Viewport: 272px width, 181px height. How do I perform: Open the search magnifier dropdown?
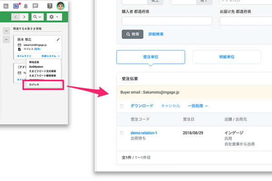tap(37, 17)
